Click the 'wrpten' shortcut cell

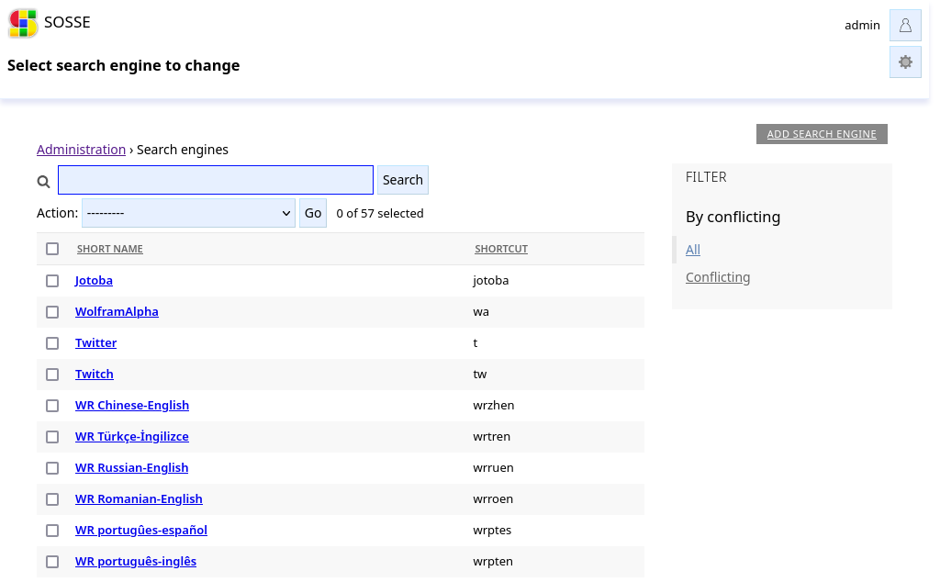[x=493, y=561]
